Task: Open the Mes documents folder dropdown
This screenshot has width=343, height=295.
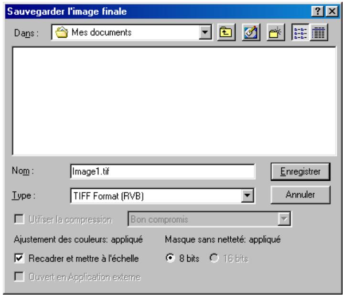Action: (205, 33)
